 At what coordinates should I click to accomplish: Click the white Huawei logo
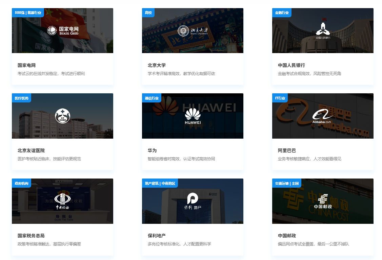pos(193,116)
